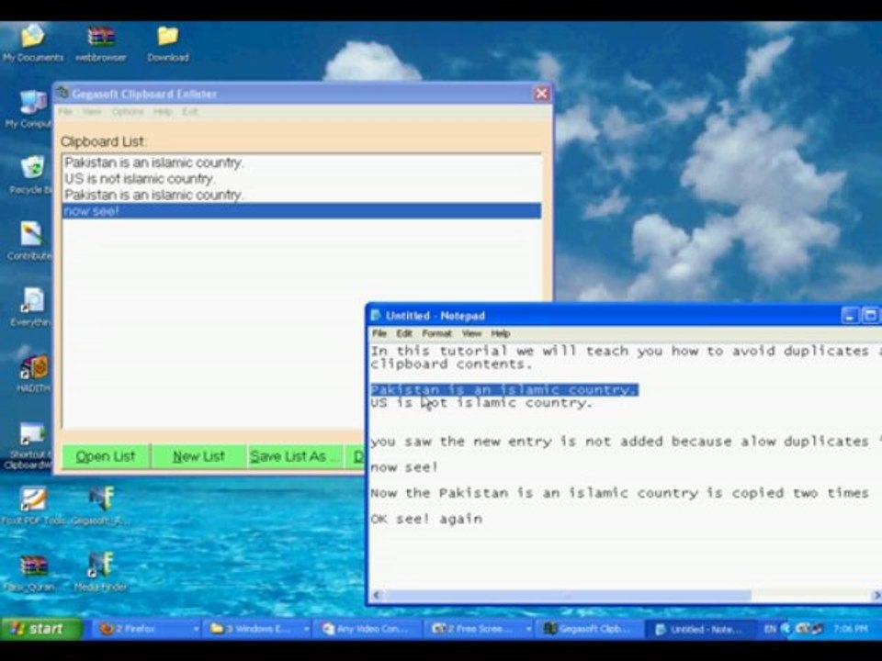Click the Open List button

pos(106,456)
